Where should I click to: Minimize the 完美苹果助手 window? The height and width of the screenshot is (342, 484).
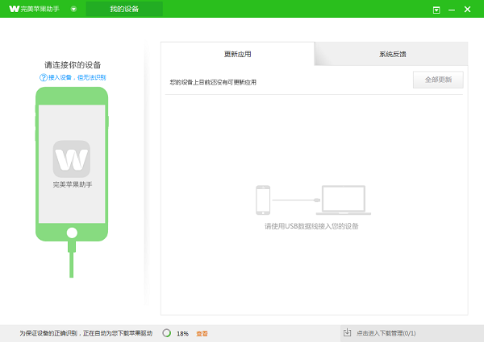(452, 10)
